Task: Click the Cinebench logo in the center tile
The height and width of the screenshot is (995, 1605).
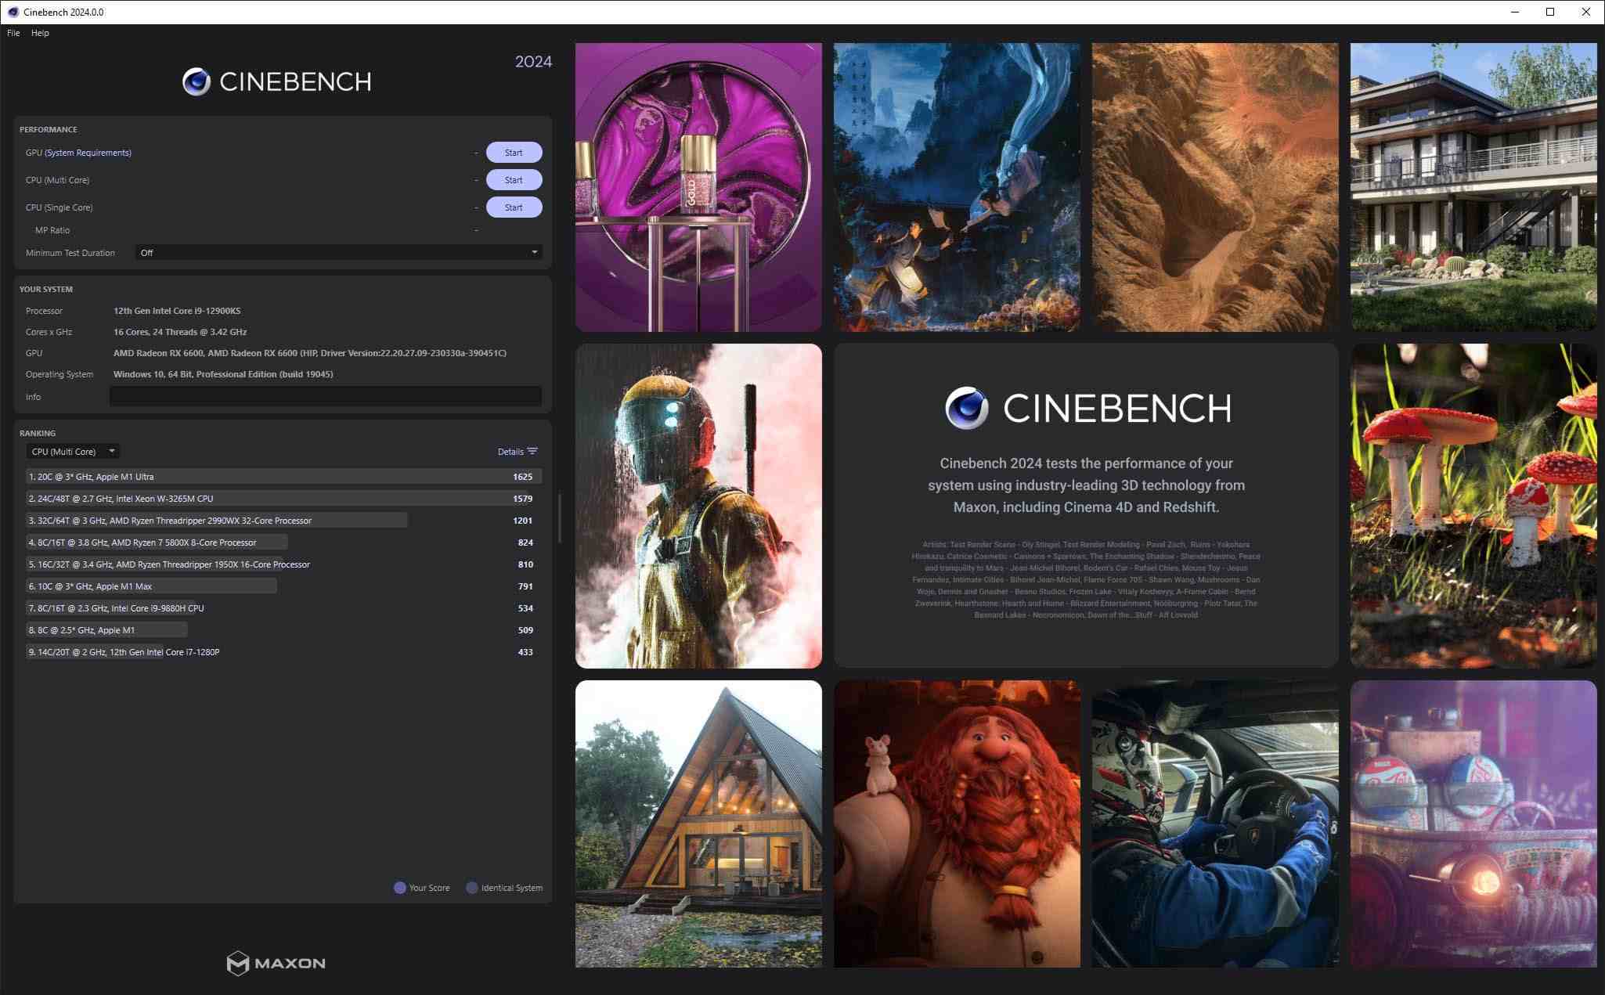Action: point(1084,407)
